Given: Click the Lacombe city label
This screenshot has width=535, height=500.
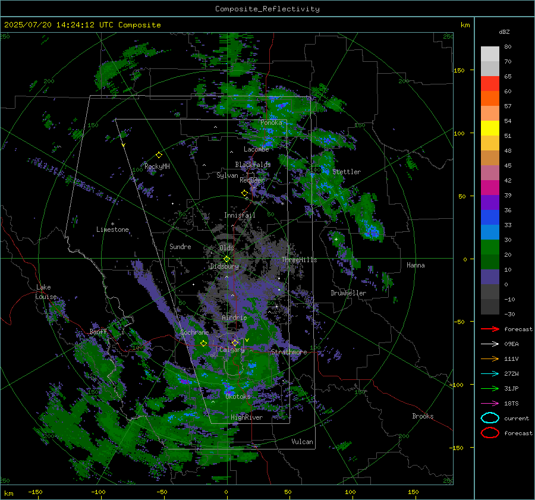Looking at the screenshot, I should (x=256, y=149).
